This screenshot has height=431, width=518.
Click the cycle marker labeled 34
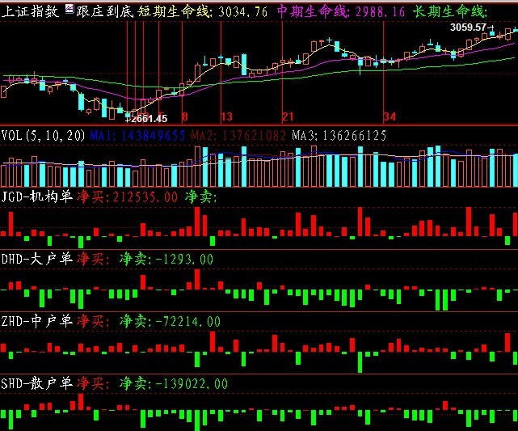click(390, 117)
